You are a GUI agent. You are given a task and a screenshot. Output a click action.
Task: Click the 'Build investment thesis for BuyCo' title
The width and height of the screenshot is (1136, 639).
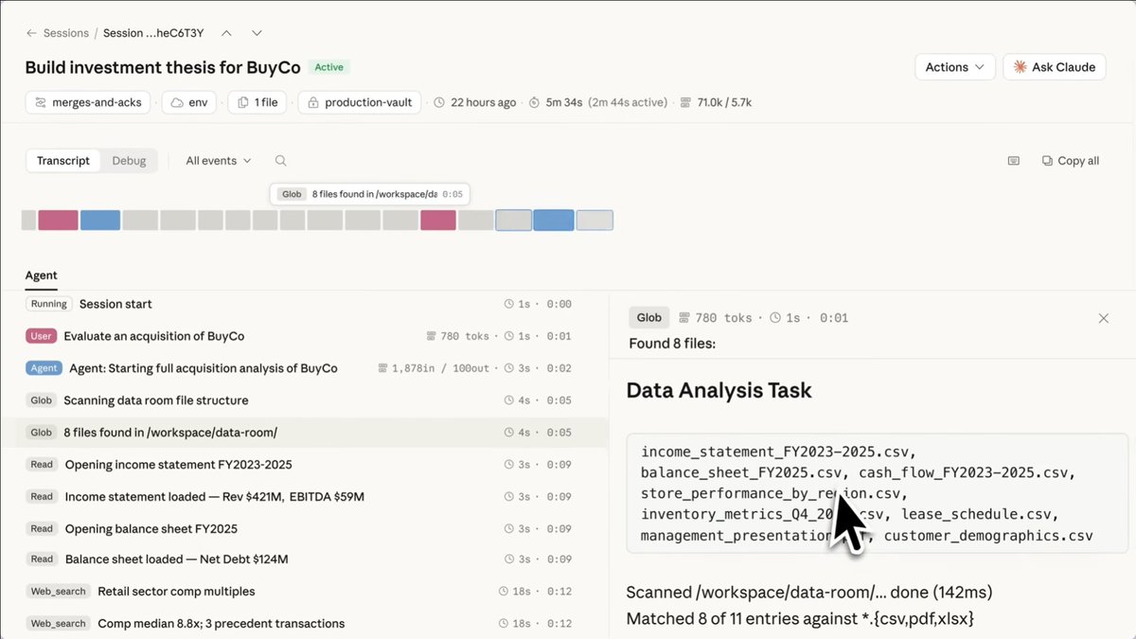point(163,67)
